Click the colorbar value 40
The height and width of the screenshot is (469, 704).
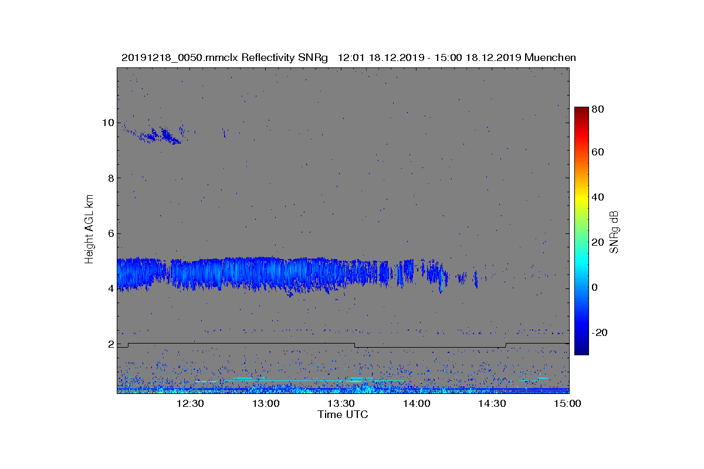pyautogui.click(x=599, y=197)
